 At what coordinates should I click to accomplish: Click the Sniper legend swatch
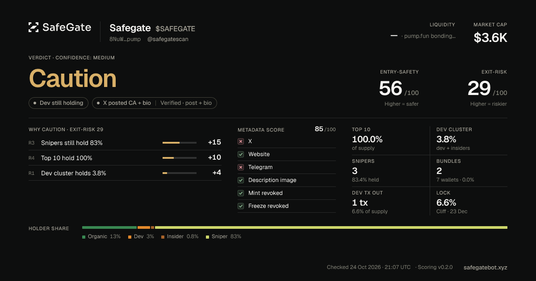(x=208, y=237)
